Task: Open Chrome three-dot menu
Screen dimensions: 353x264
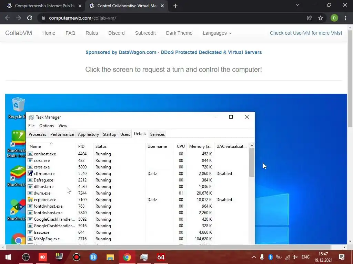Action: 345,18
